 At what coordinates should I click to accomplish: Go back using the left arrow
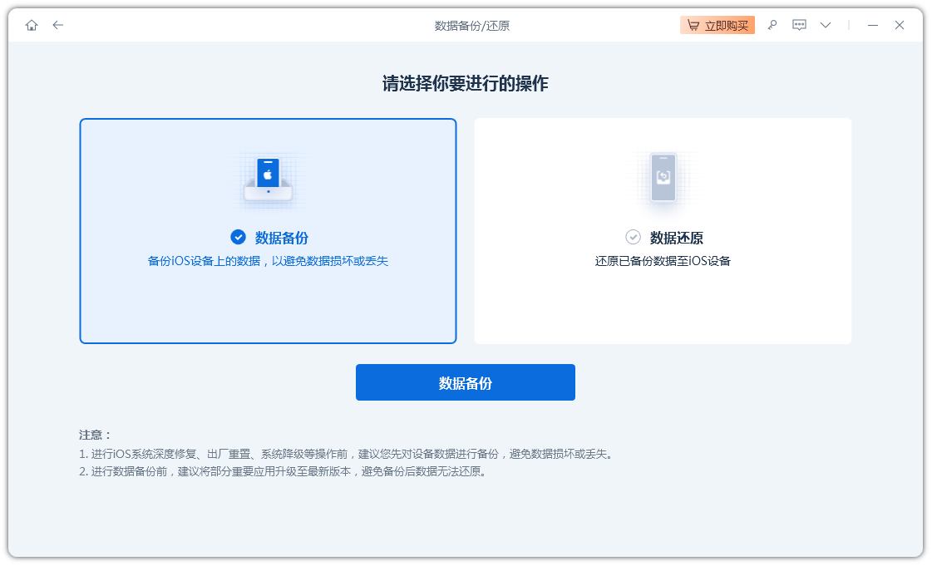click(x=58, y=25)
